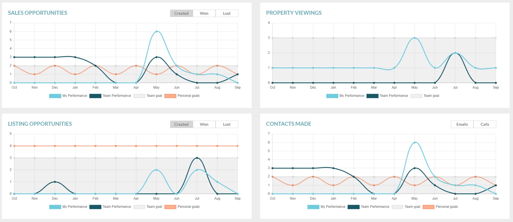Hide My Performance series in Contacts Made legend
The height and width of the screenshot is (222, 513).
click(333, 207)
